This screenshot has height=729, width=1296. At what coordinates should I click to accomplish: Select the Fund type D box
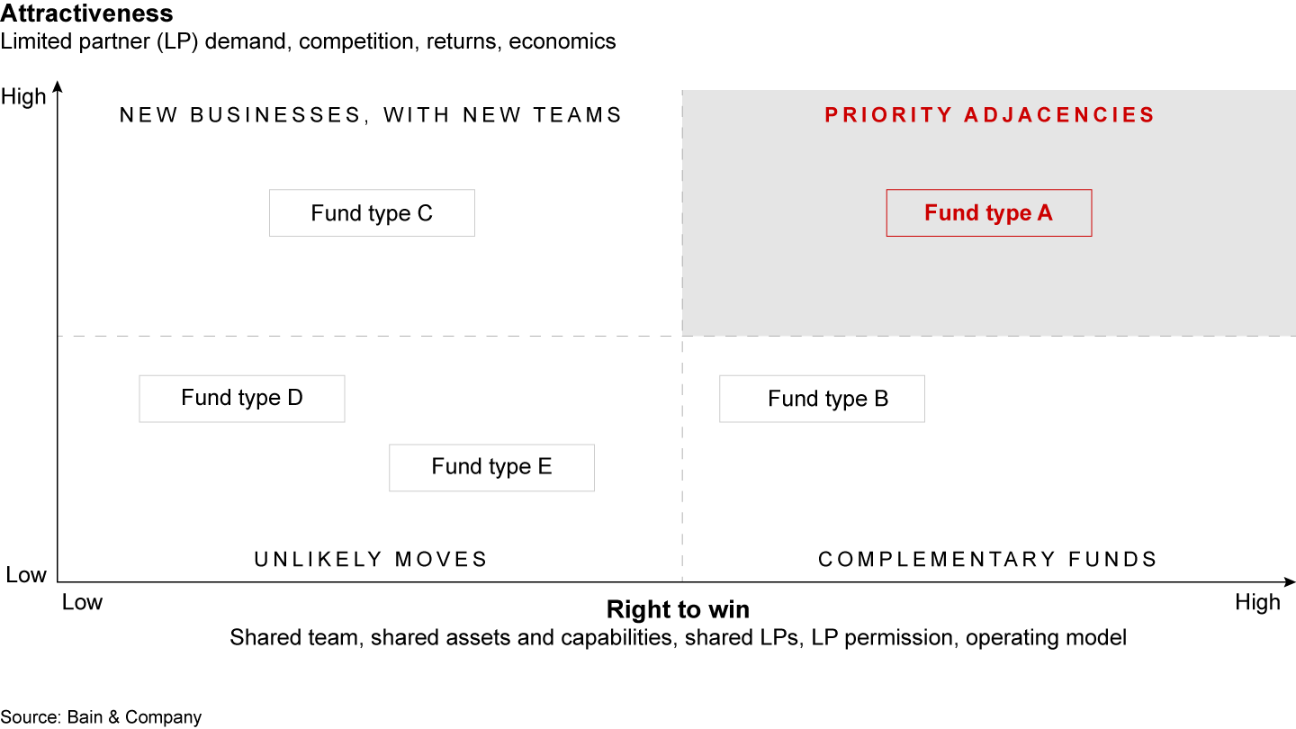coord(242,399)
